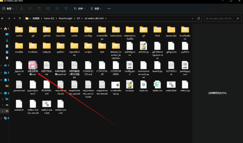Open the .cache folder
The width and height of the screenshot is (243, 143).
[19, 30]
